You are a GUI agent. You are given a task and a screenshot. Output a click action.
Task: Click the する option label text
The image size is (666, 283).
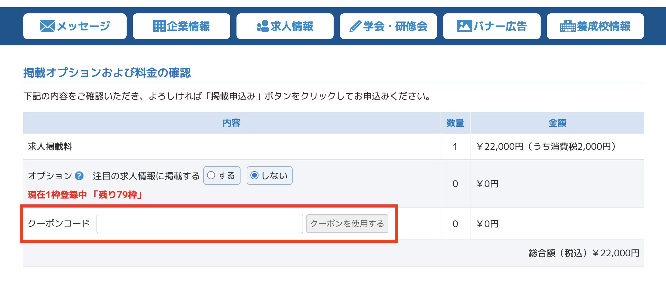pos(226,176)
